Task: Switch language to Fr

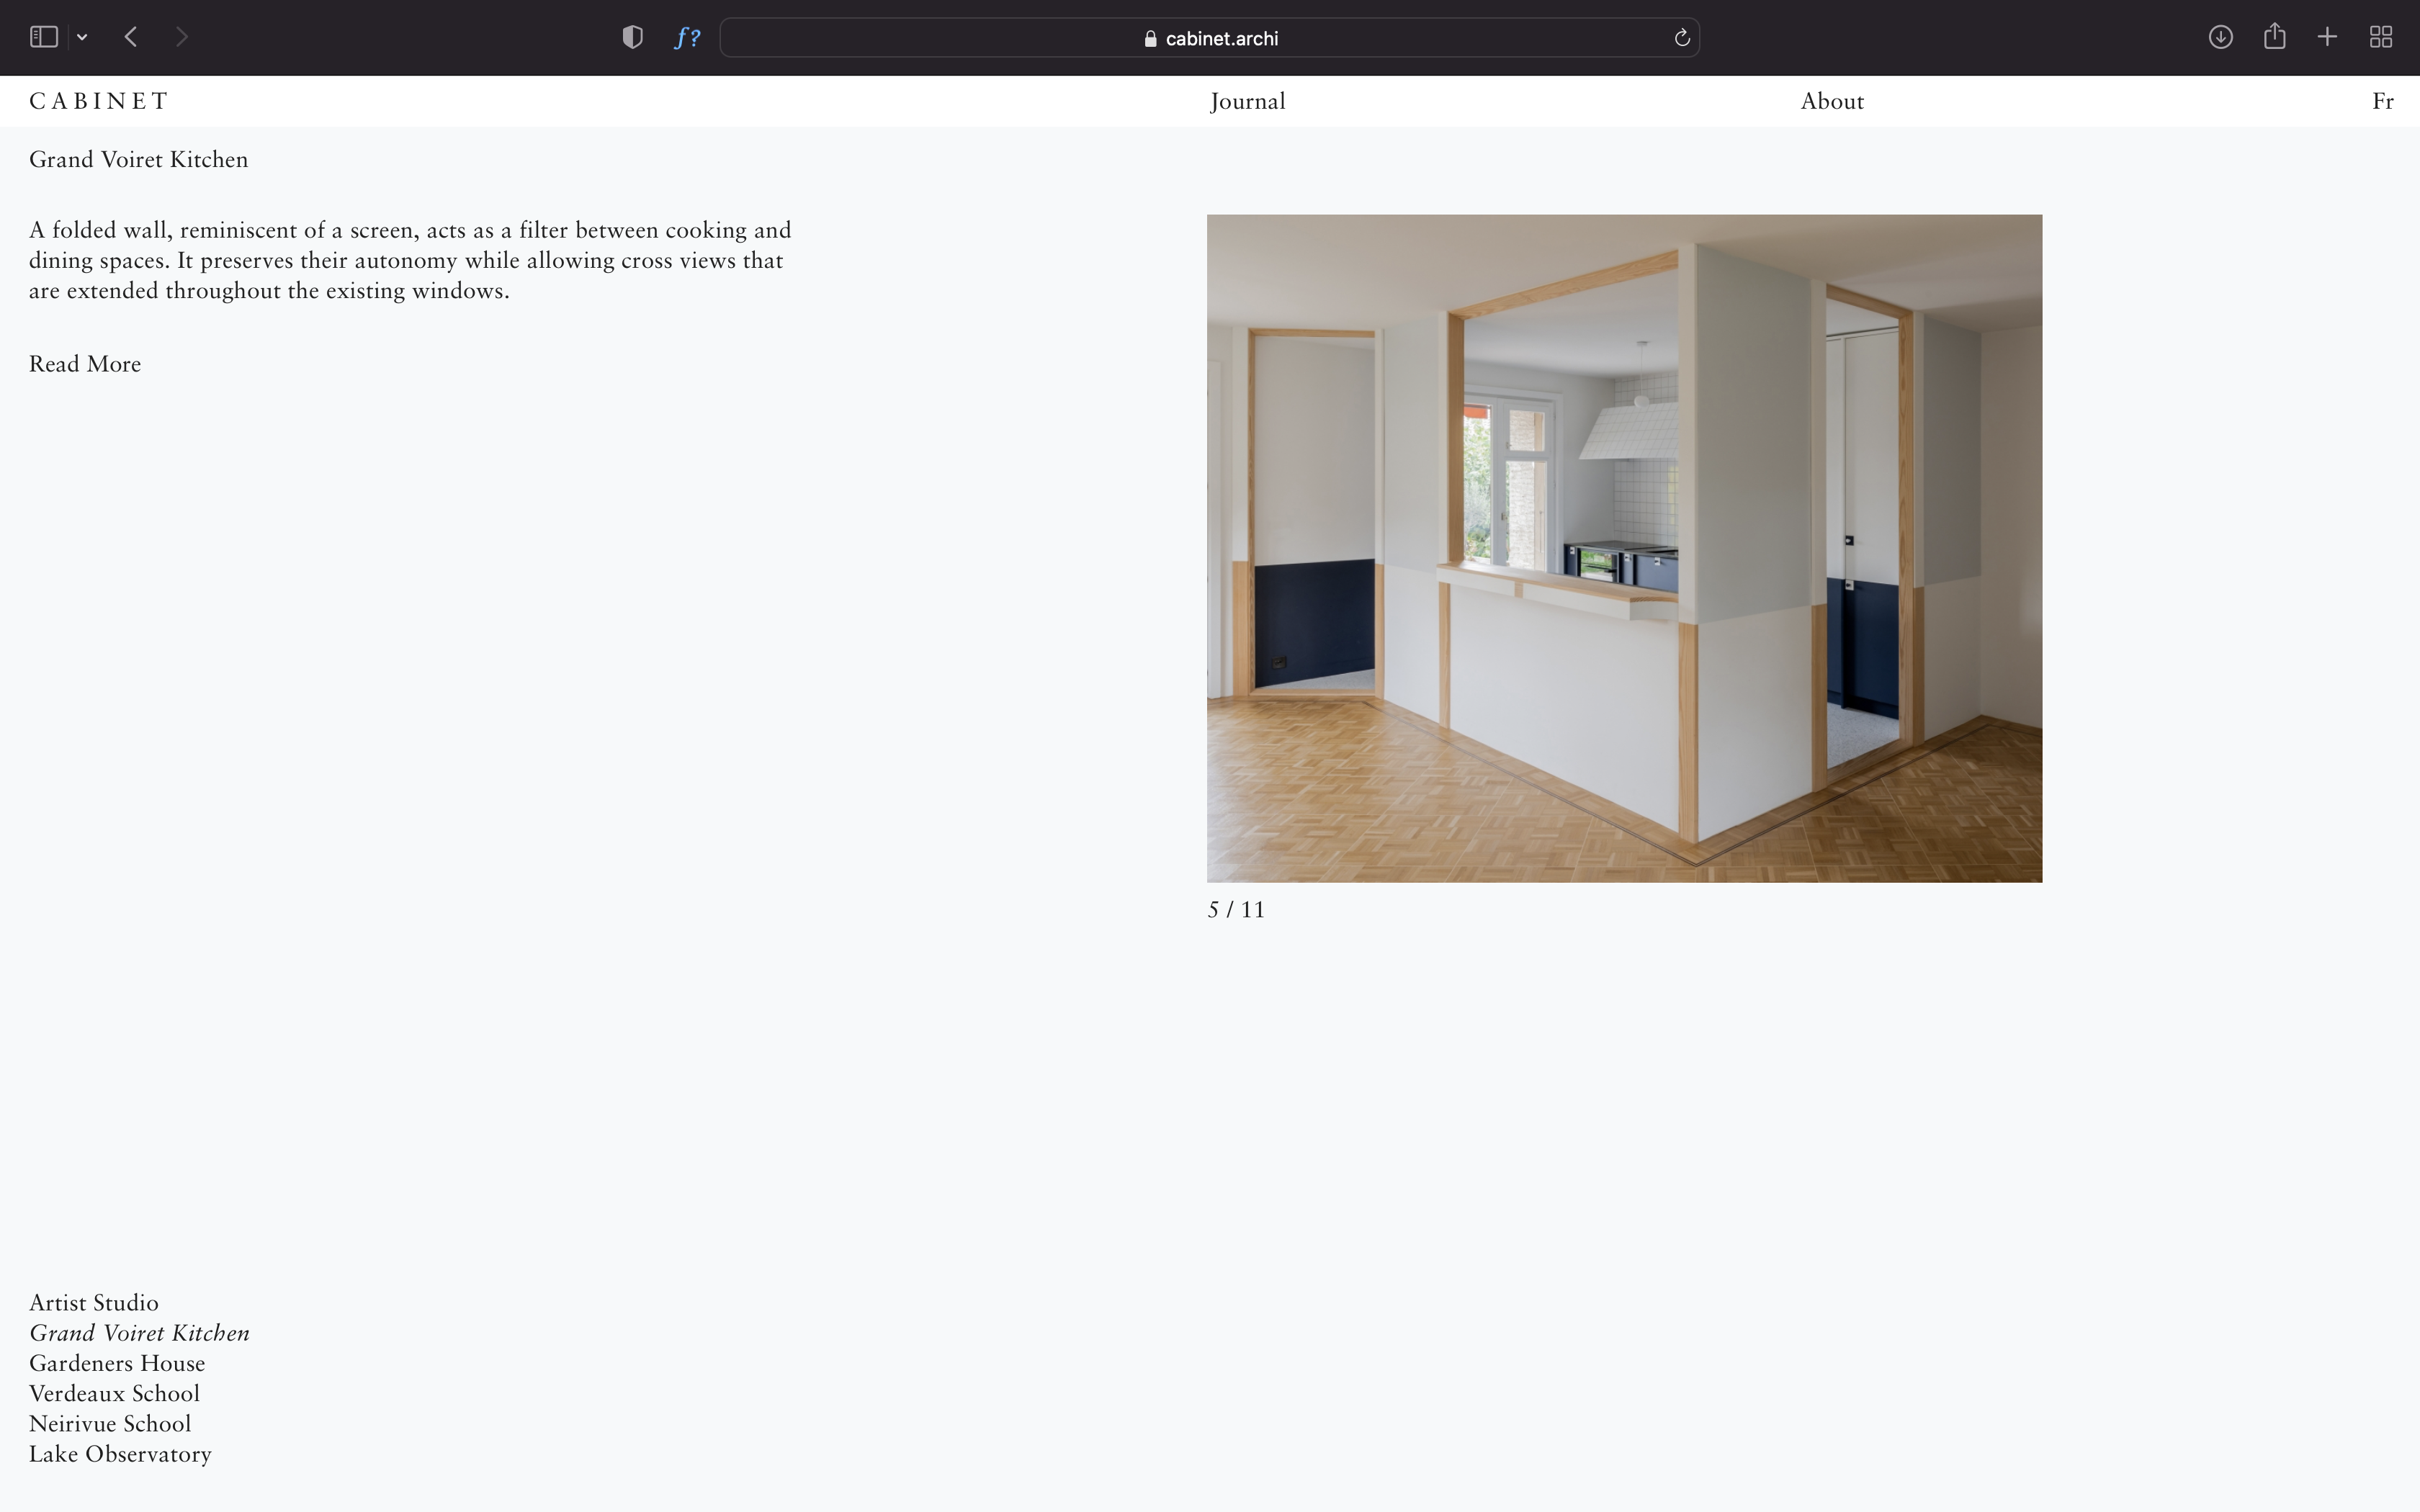Action: coord(2382,102)
